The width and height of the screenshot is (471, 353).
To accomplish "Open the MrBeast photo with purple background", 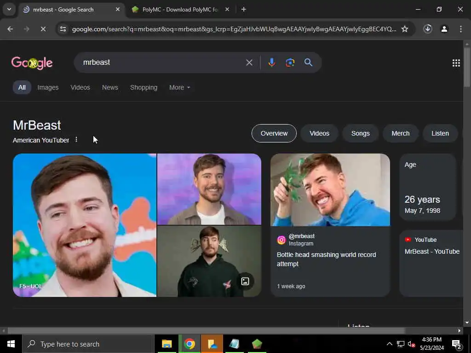I will (209, 189).
